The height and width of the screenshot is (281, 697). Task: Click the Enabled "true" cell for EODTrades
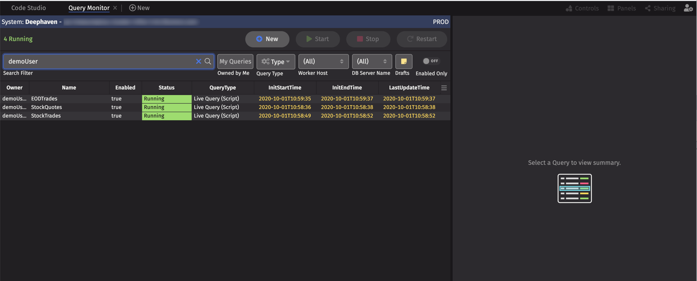coord(125,99)
